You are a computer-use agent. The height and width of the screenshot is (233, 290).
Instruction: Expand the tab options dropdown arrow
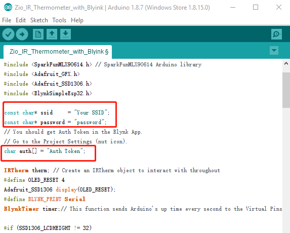click(274, 50)
